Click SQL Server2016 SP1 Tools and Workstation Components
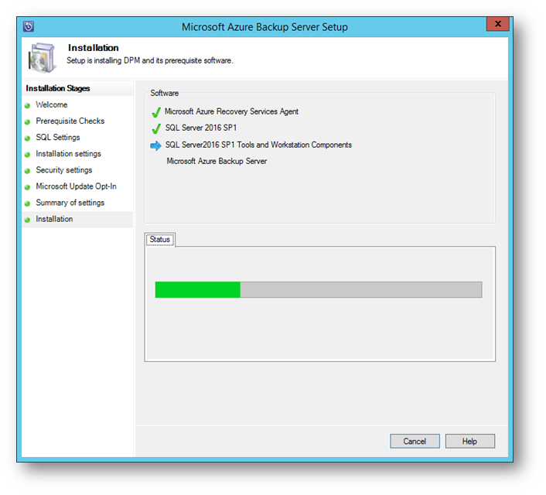This screenshot has width=546, height=495. click(258, 145)
